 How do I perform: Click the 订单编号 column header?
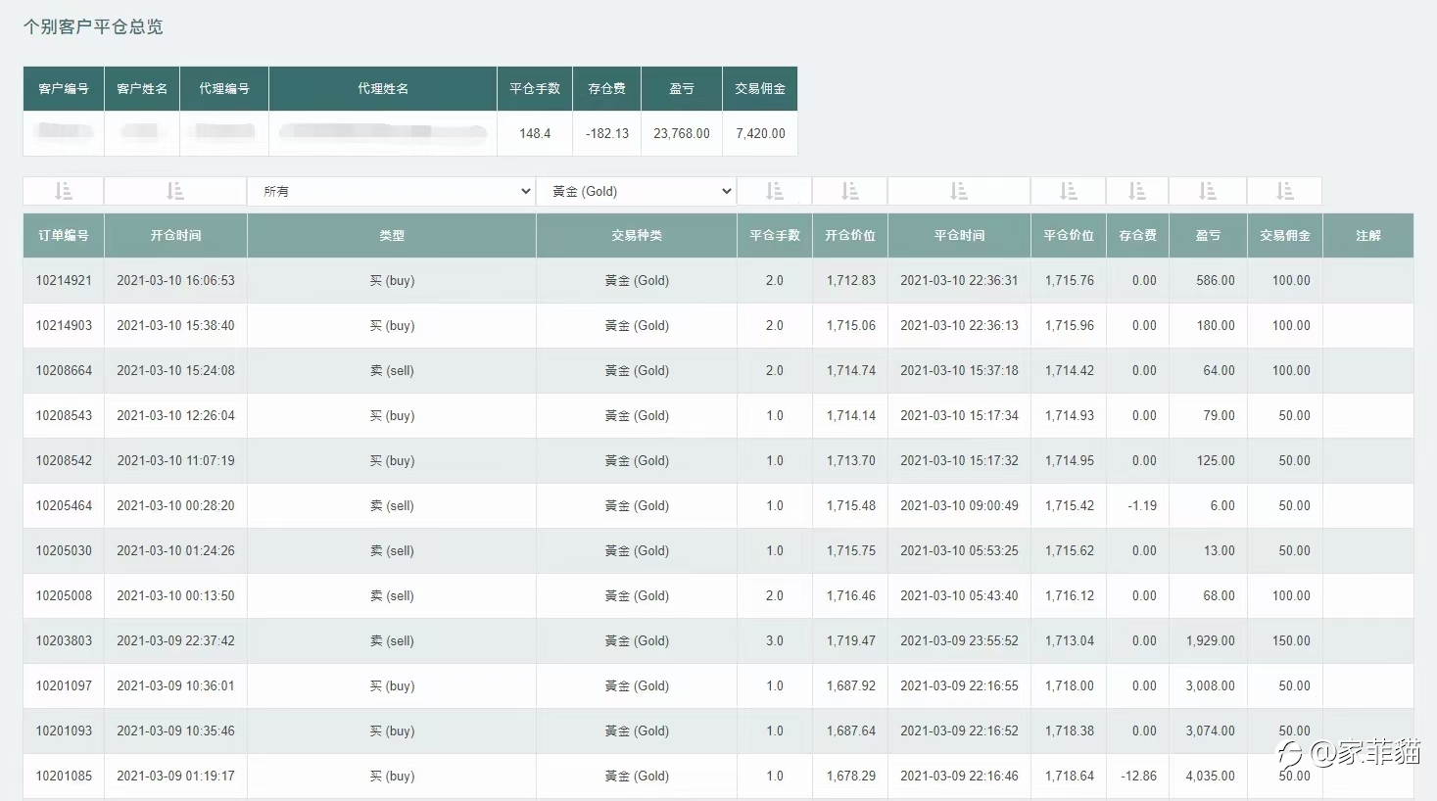[64, 235]
